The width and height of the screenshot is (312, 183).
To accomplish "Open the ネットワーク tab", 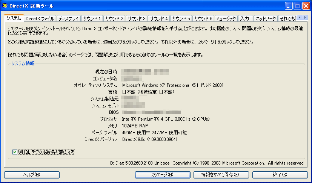I will click(x=266, y=18).
